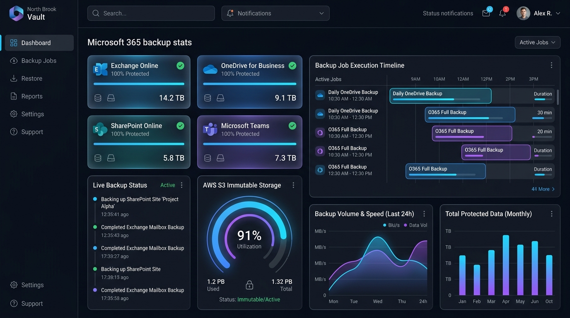This screenshot has height=318, width=570.
Task: Toggle the Data Vol legend series
Action: pos(415,225)
